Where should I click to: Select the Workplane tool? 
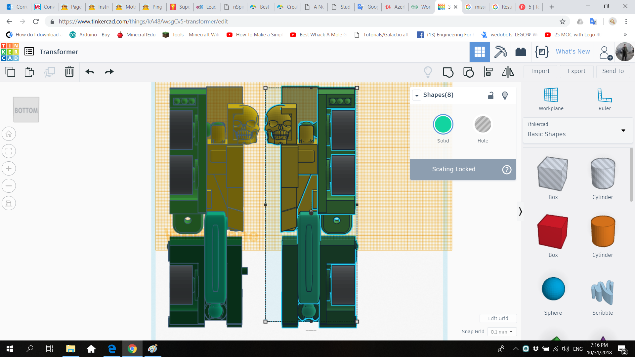551,99
